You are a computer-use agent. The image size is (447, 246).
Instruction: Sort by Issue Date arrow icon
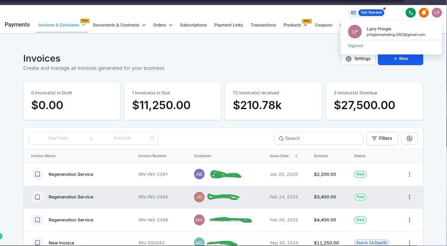tap(296, 156)
